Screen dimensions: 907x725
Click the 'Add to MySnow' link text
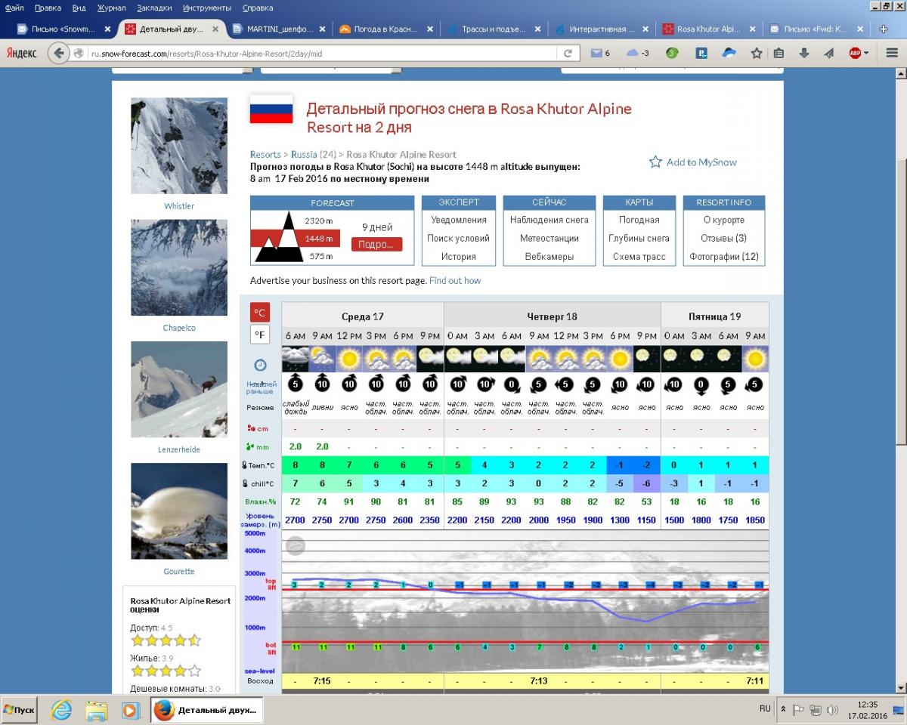coord(701,162)
